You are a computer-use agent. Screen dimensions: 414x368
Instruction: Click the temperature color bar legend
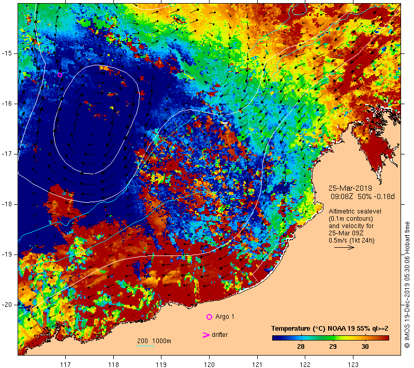[x=331, y=338]
